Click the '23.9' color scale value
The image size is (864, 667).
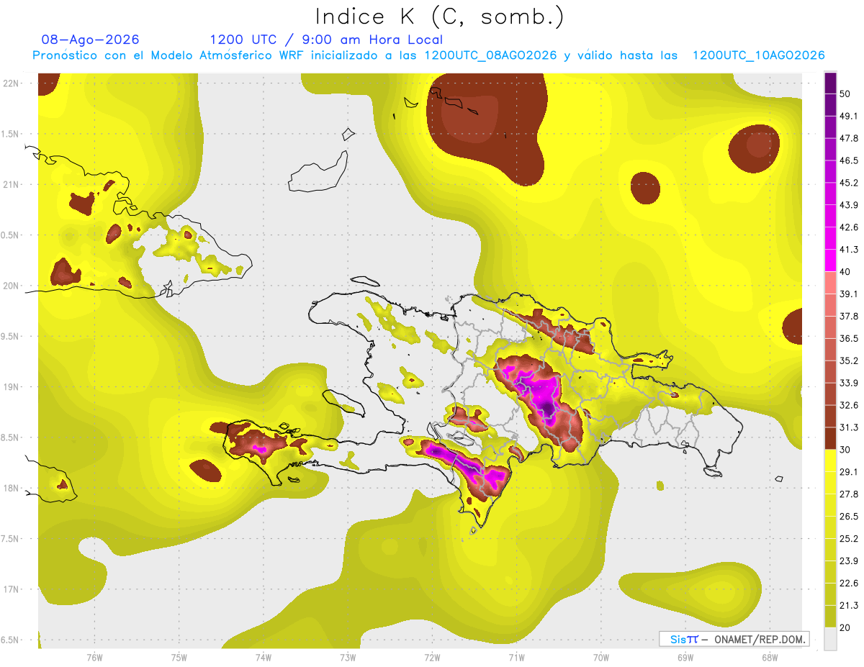pyautogui.click(x=849, y=561)
